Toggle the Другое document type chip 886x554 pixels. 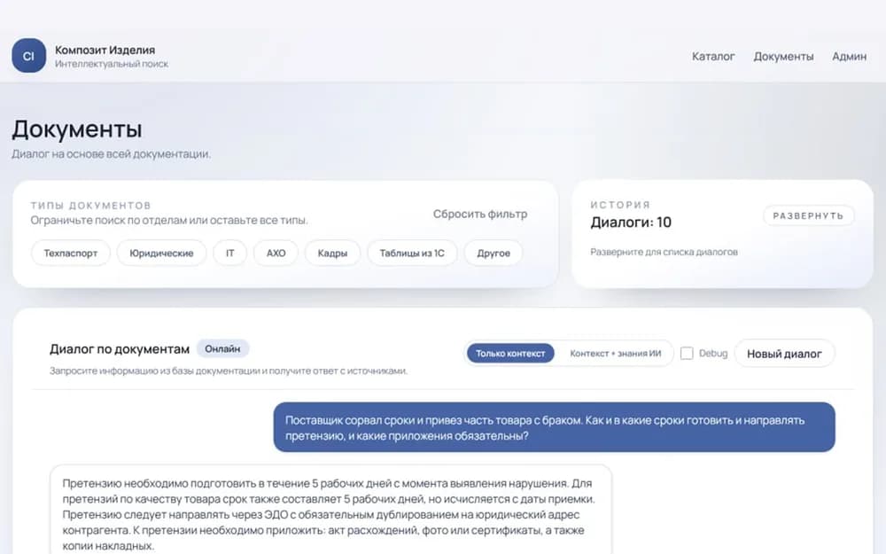click(494, 253)
